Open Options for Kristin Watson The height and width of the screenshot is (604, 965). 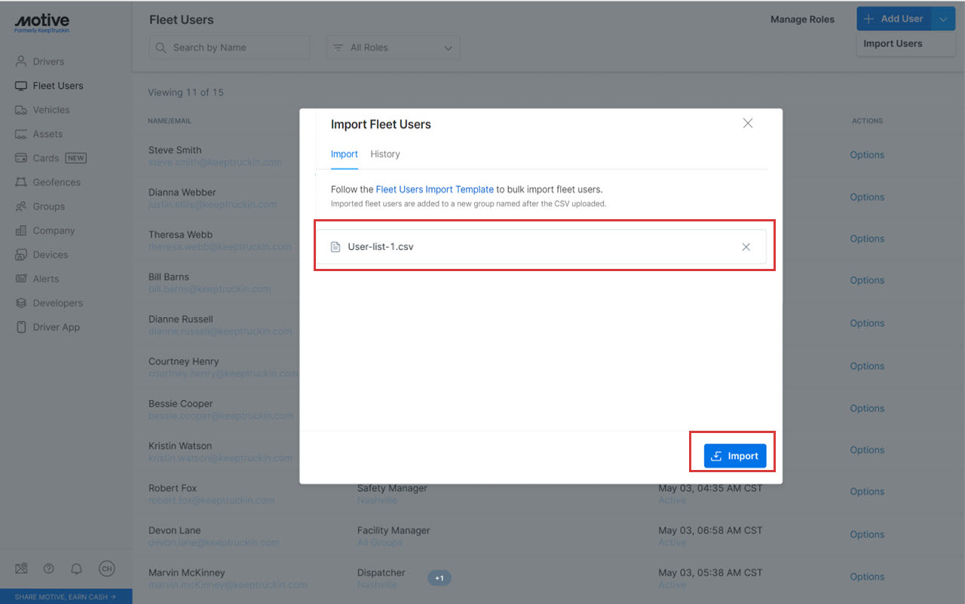point(867,450)
